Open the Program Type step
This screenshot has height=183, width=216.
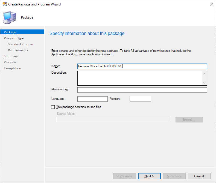pyautogui.click(x=14, y=38)
